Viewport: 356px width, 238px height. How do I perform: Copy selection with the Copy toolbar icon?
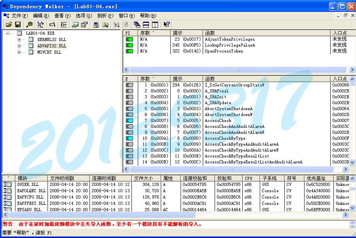coord(29,24)
